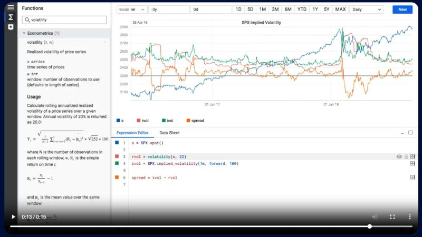
Task: Maximize the expression editor panel
Action: point(410,133)
